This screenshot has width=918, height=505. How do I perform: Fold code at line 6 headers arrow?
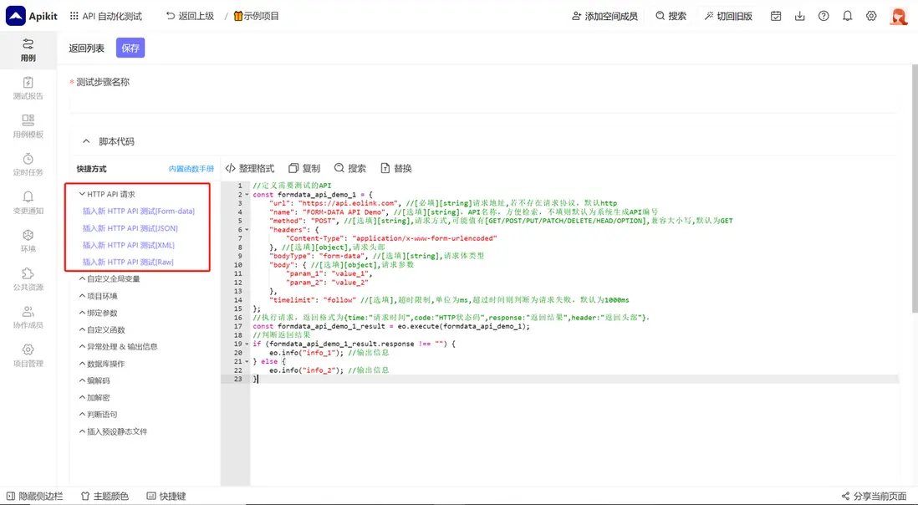click(x=247, y=229)
